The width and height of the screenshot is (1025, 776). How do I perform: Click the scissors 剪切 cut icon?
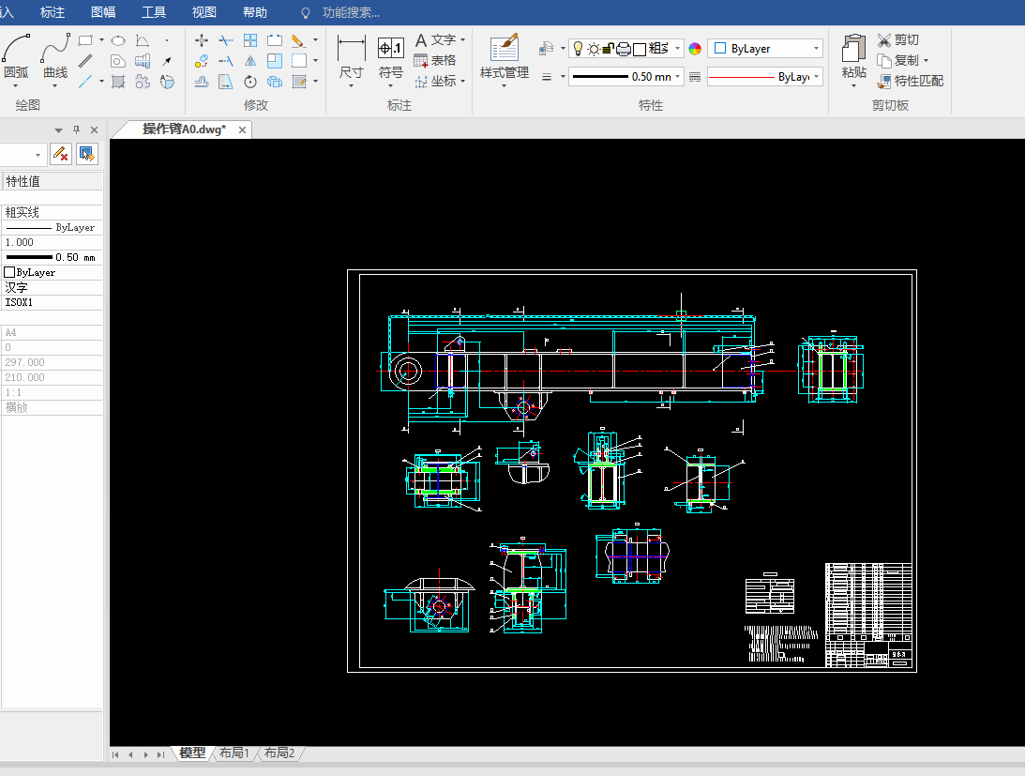(884, 40)
